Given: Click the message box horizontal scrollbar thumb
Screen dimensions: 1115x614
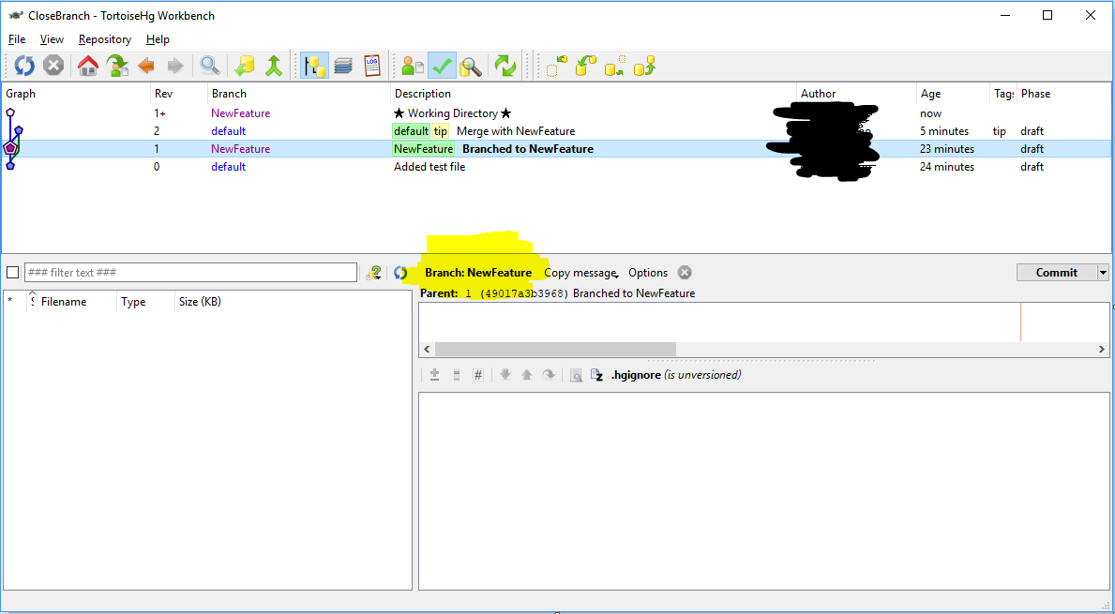Looking at the screenshot, I should pos(555,349).
